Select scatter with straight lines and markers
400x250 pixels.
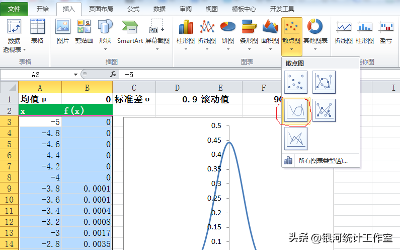point(324,110)
